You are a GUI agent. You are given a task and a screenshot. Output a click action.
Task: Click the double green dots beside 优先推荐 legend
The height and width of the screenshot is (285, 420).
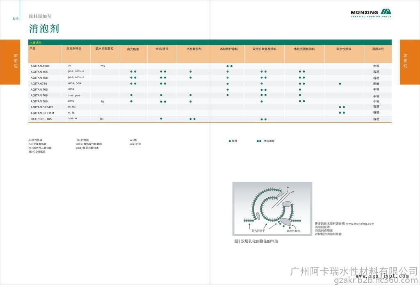[x=259, y=141]
